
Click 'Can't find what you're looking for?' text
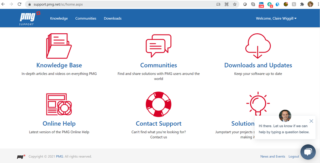(x=159, y=132)
